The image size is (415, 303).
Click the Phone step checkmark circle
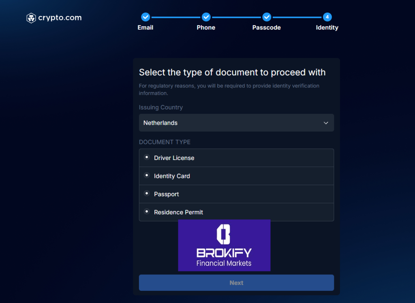206,17
